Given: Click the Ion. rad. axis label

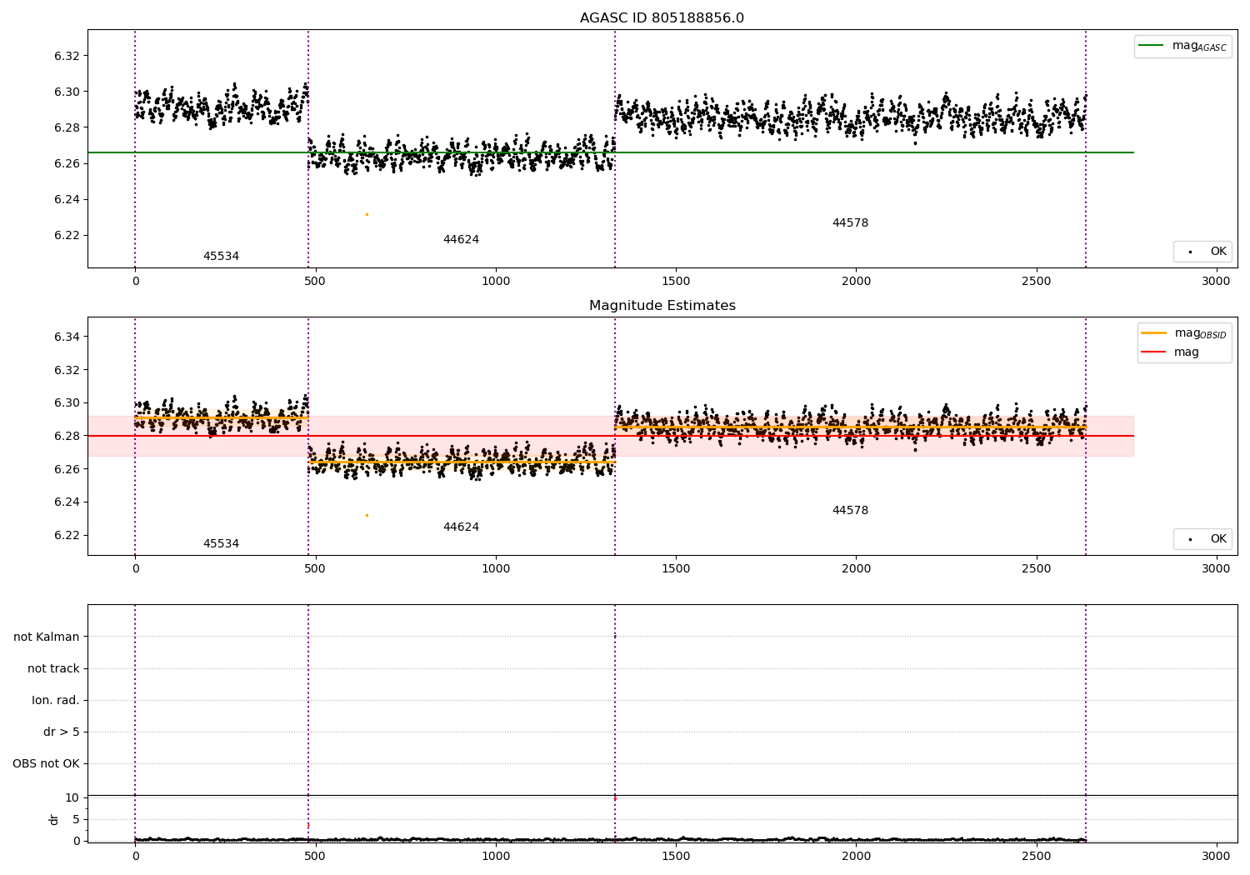Looking at the screenshot, I should [56, 700].
